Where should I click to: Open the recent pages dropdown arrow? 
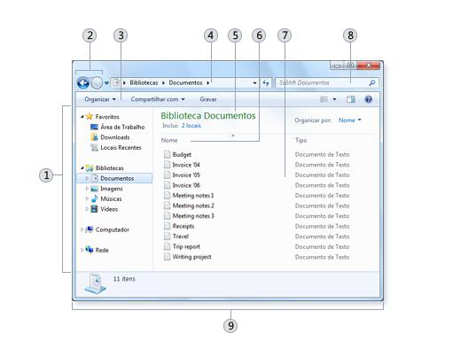pos(106,83)
